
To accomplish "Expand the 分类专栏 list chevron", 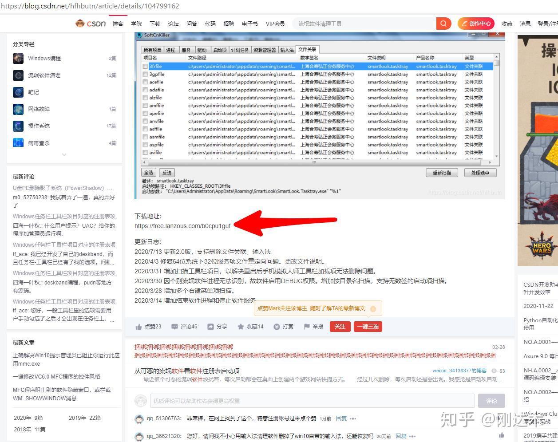I will 64,155.
